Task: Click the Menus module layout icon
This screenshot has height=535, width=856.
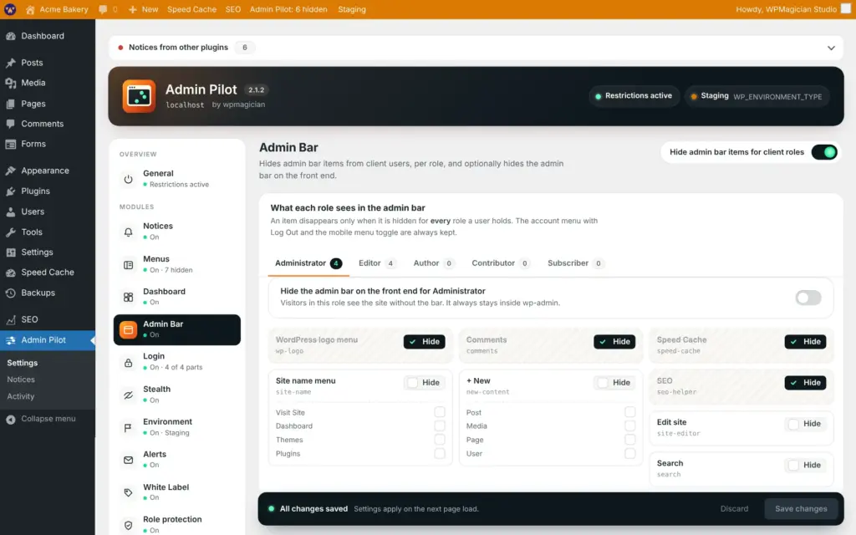Action: pos(128,265)
